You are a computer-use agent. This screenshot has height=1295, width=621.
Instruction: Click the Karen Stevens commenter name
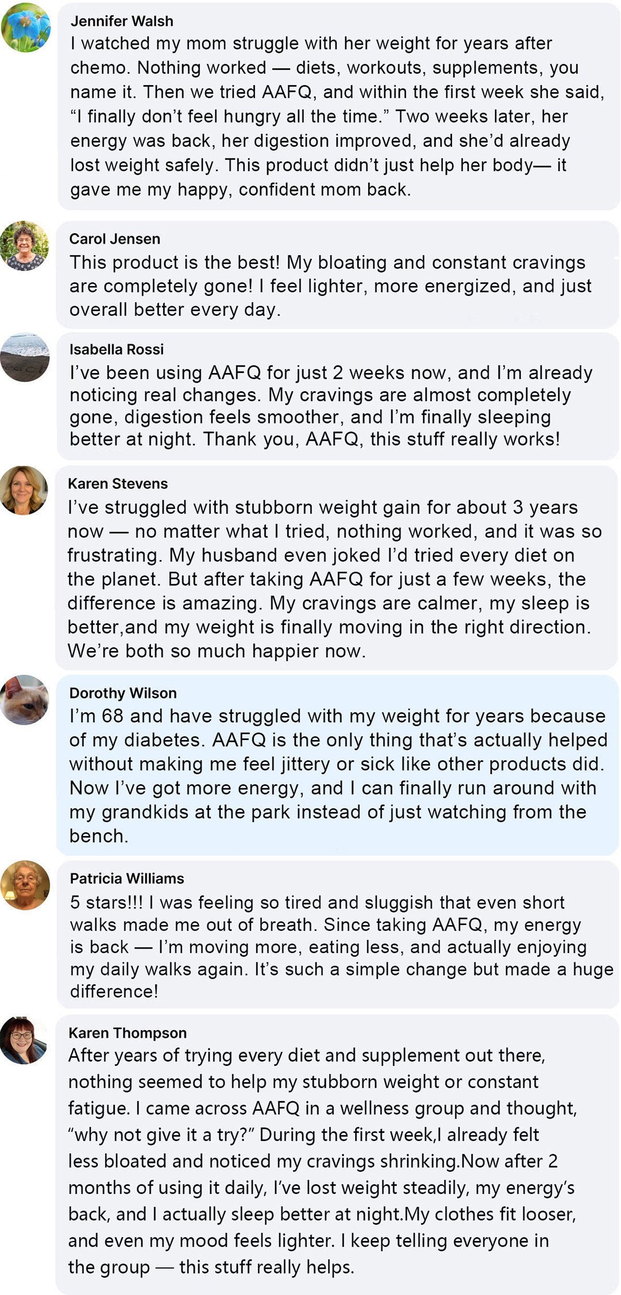click(118, 484)
